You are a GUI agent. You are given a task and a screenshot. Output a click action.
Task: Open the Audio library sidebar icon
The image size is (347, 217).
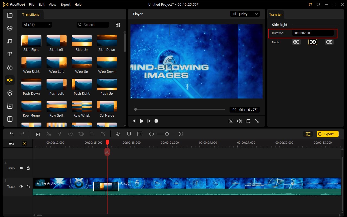coord(10,41)
